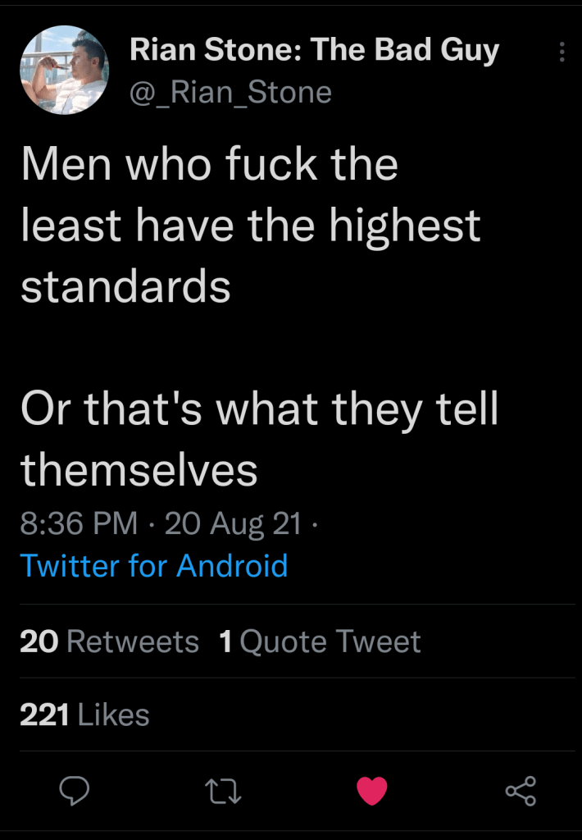Click the 20 Aug 21 date
This screenshot has height=840, width=582.
point(234,523)
